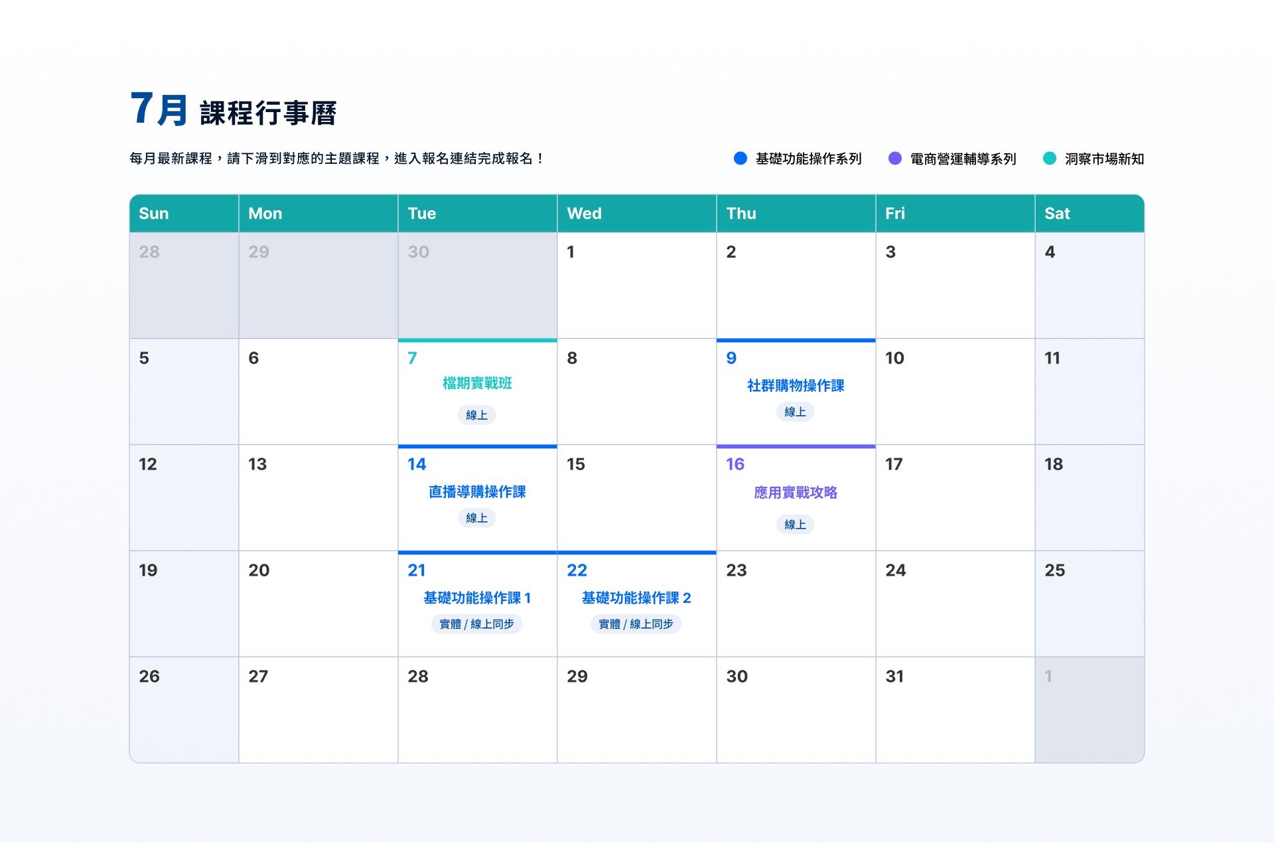Select the July 11 date cell
The image size is (1274, 843).
[x=1090, y=391]
